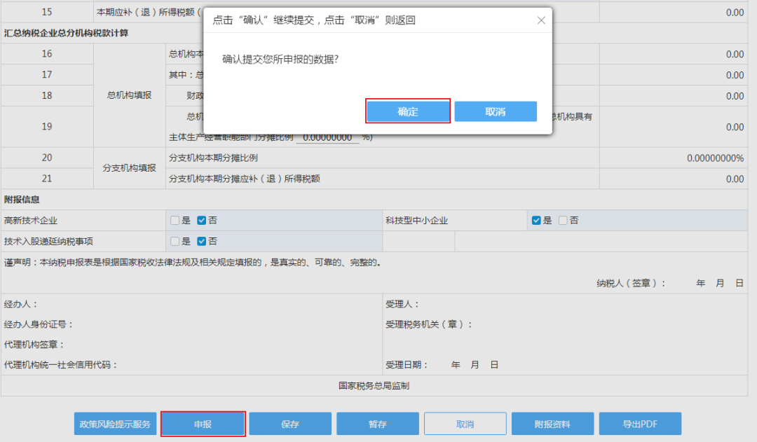Toggle 否 for 技术入股递延纳税事项
The width and height of the screenshot is (757, 442).
click(x=201, y=241)
